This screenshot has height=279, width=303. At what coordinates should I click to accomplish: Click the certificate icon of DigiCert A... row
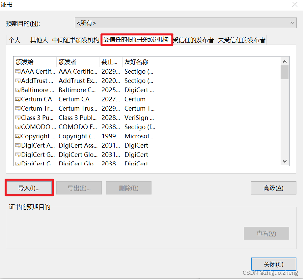point(18,146)
